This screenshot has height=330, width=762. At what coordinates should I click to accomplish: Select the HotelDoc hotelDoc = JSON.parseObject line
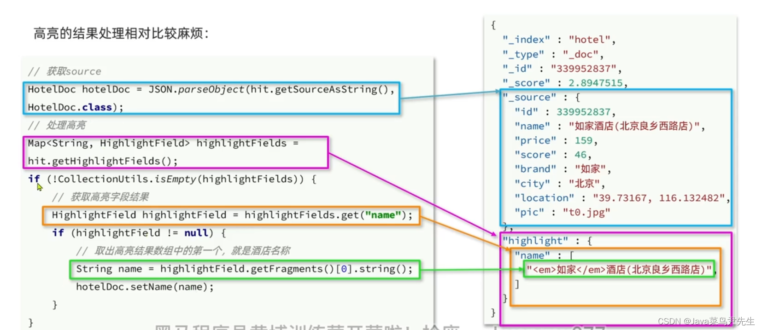pos(211,89)
